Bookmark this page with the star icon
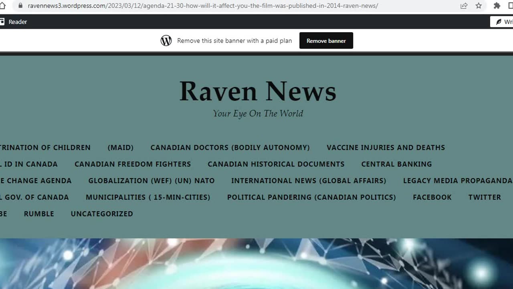 pos(479,6)
